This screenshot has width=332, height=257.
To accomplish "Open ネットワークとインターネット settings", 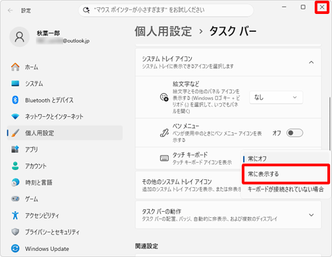I will [x=64, y=116].
